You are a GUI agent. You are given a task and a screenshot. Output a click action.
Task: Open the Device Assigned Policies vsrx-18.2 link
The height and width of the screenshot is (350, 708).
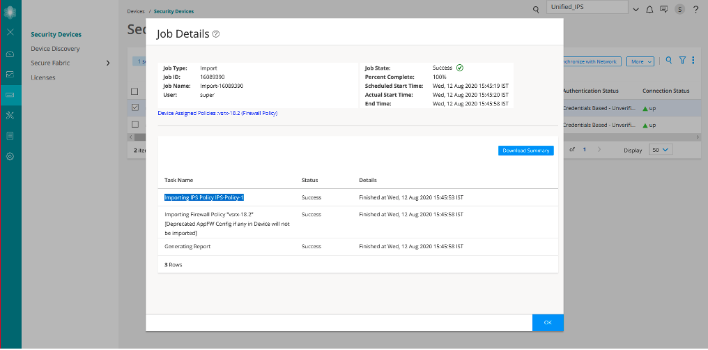(x=217, y=113)
